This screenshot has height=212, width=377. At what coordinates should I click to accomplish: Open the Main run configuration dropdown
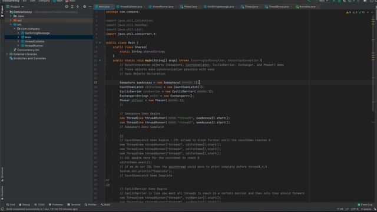point(323,1)
